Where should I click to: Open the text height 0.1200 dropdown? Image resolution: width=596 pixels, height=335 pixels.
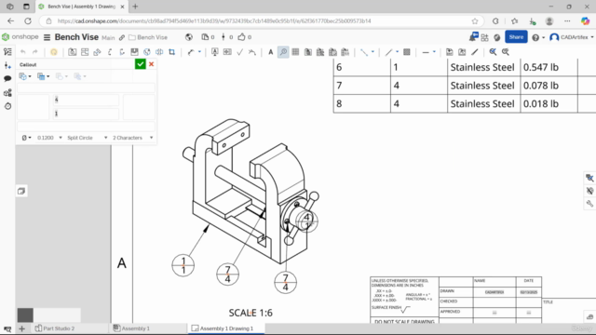click(x=49, y=138)
